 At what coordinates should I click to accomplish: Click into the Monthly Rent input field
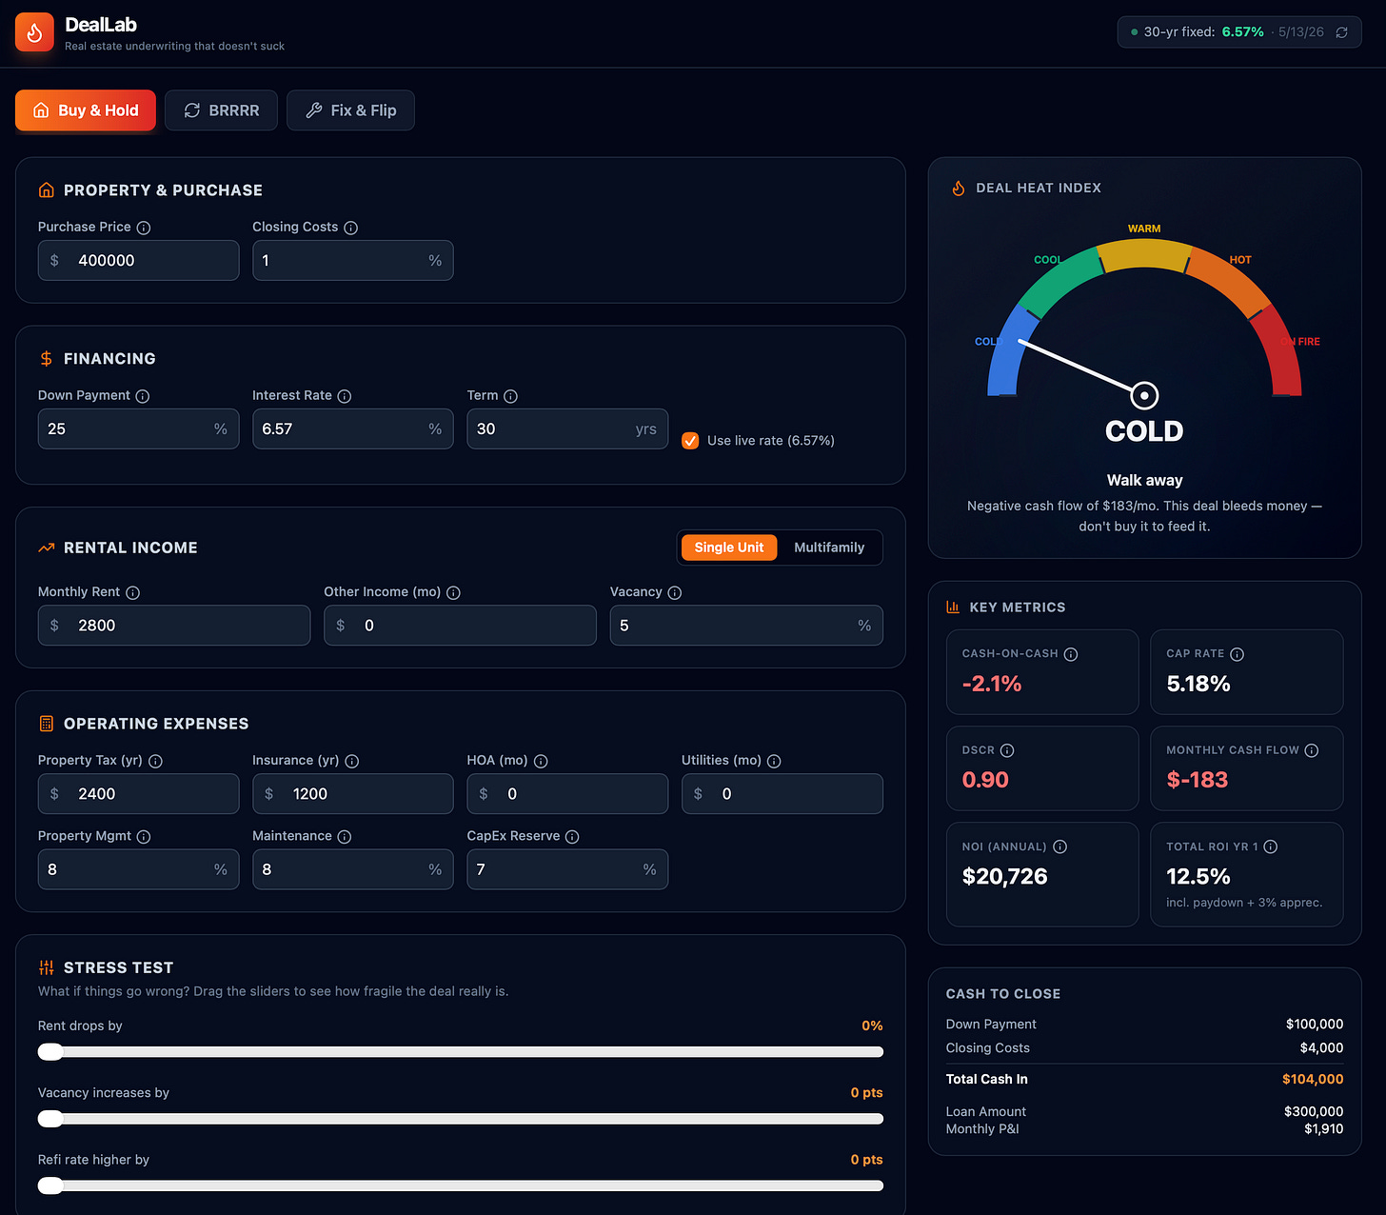point(174,626)
